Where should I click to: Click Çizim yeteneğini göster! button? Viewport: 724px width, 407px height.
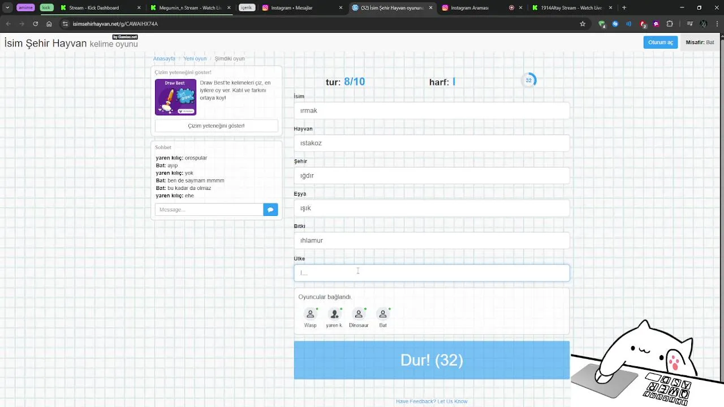tap(216, 125)
